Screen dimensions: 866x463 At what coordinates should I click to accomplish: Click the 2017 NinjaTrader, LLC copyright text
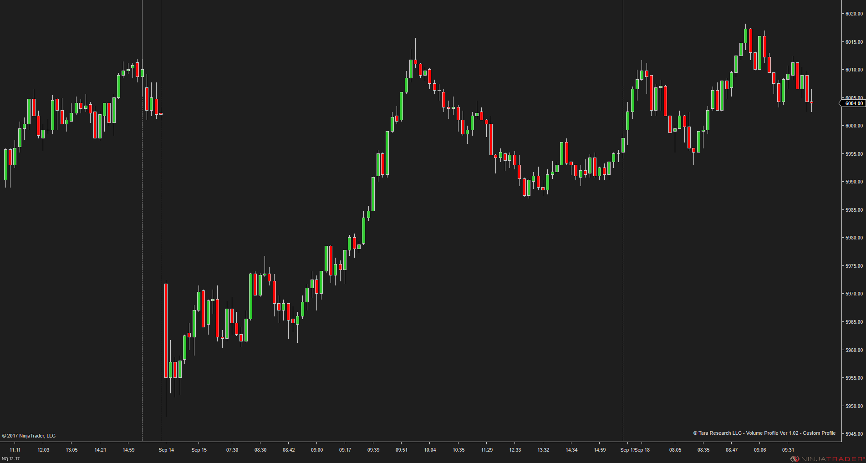coord(29,436)
